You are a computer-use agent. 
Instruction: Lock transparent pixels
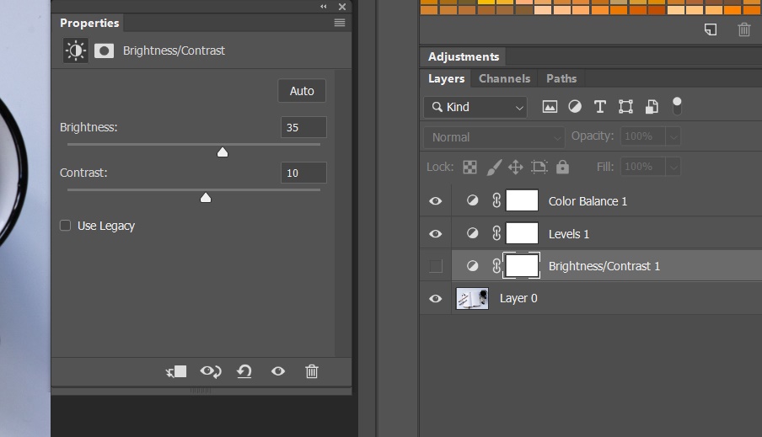point(470,167)
